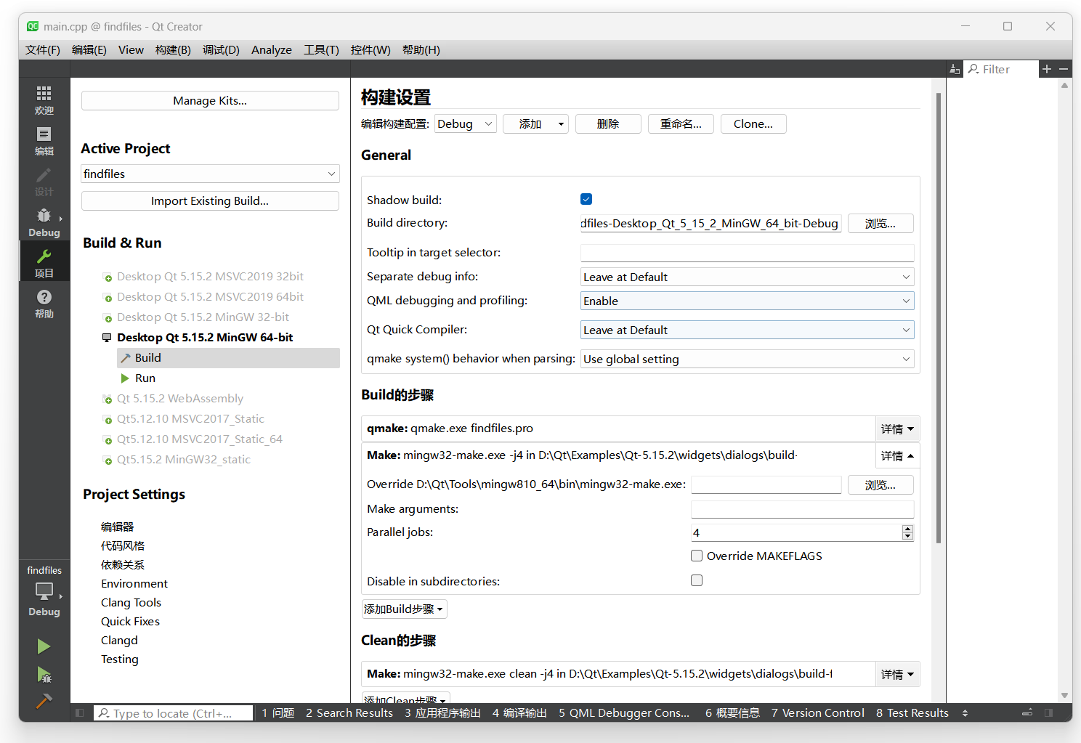This screenshot has width=1081, height=743.
Task: Click the Manage Kits... button
Action: tap(210, 100)
